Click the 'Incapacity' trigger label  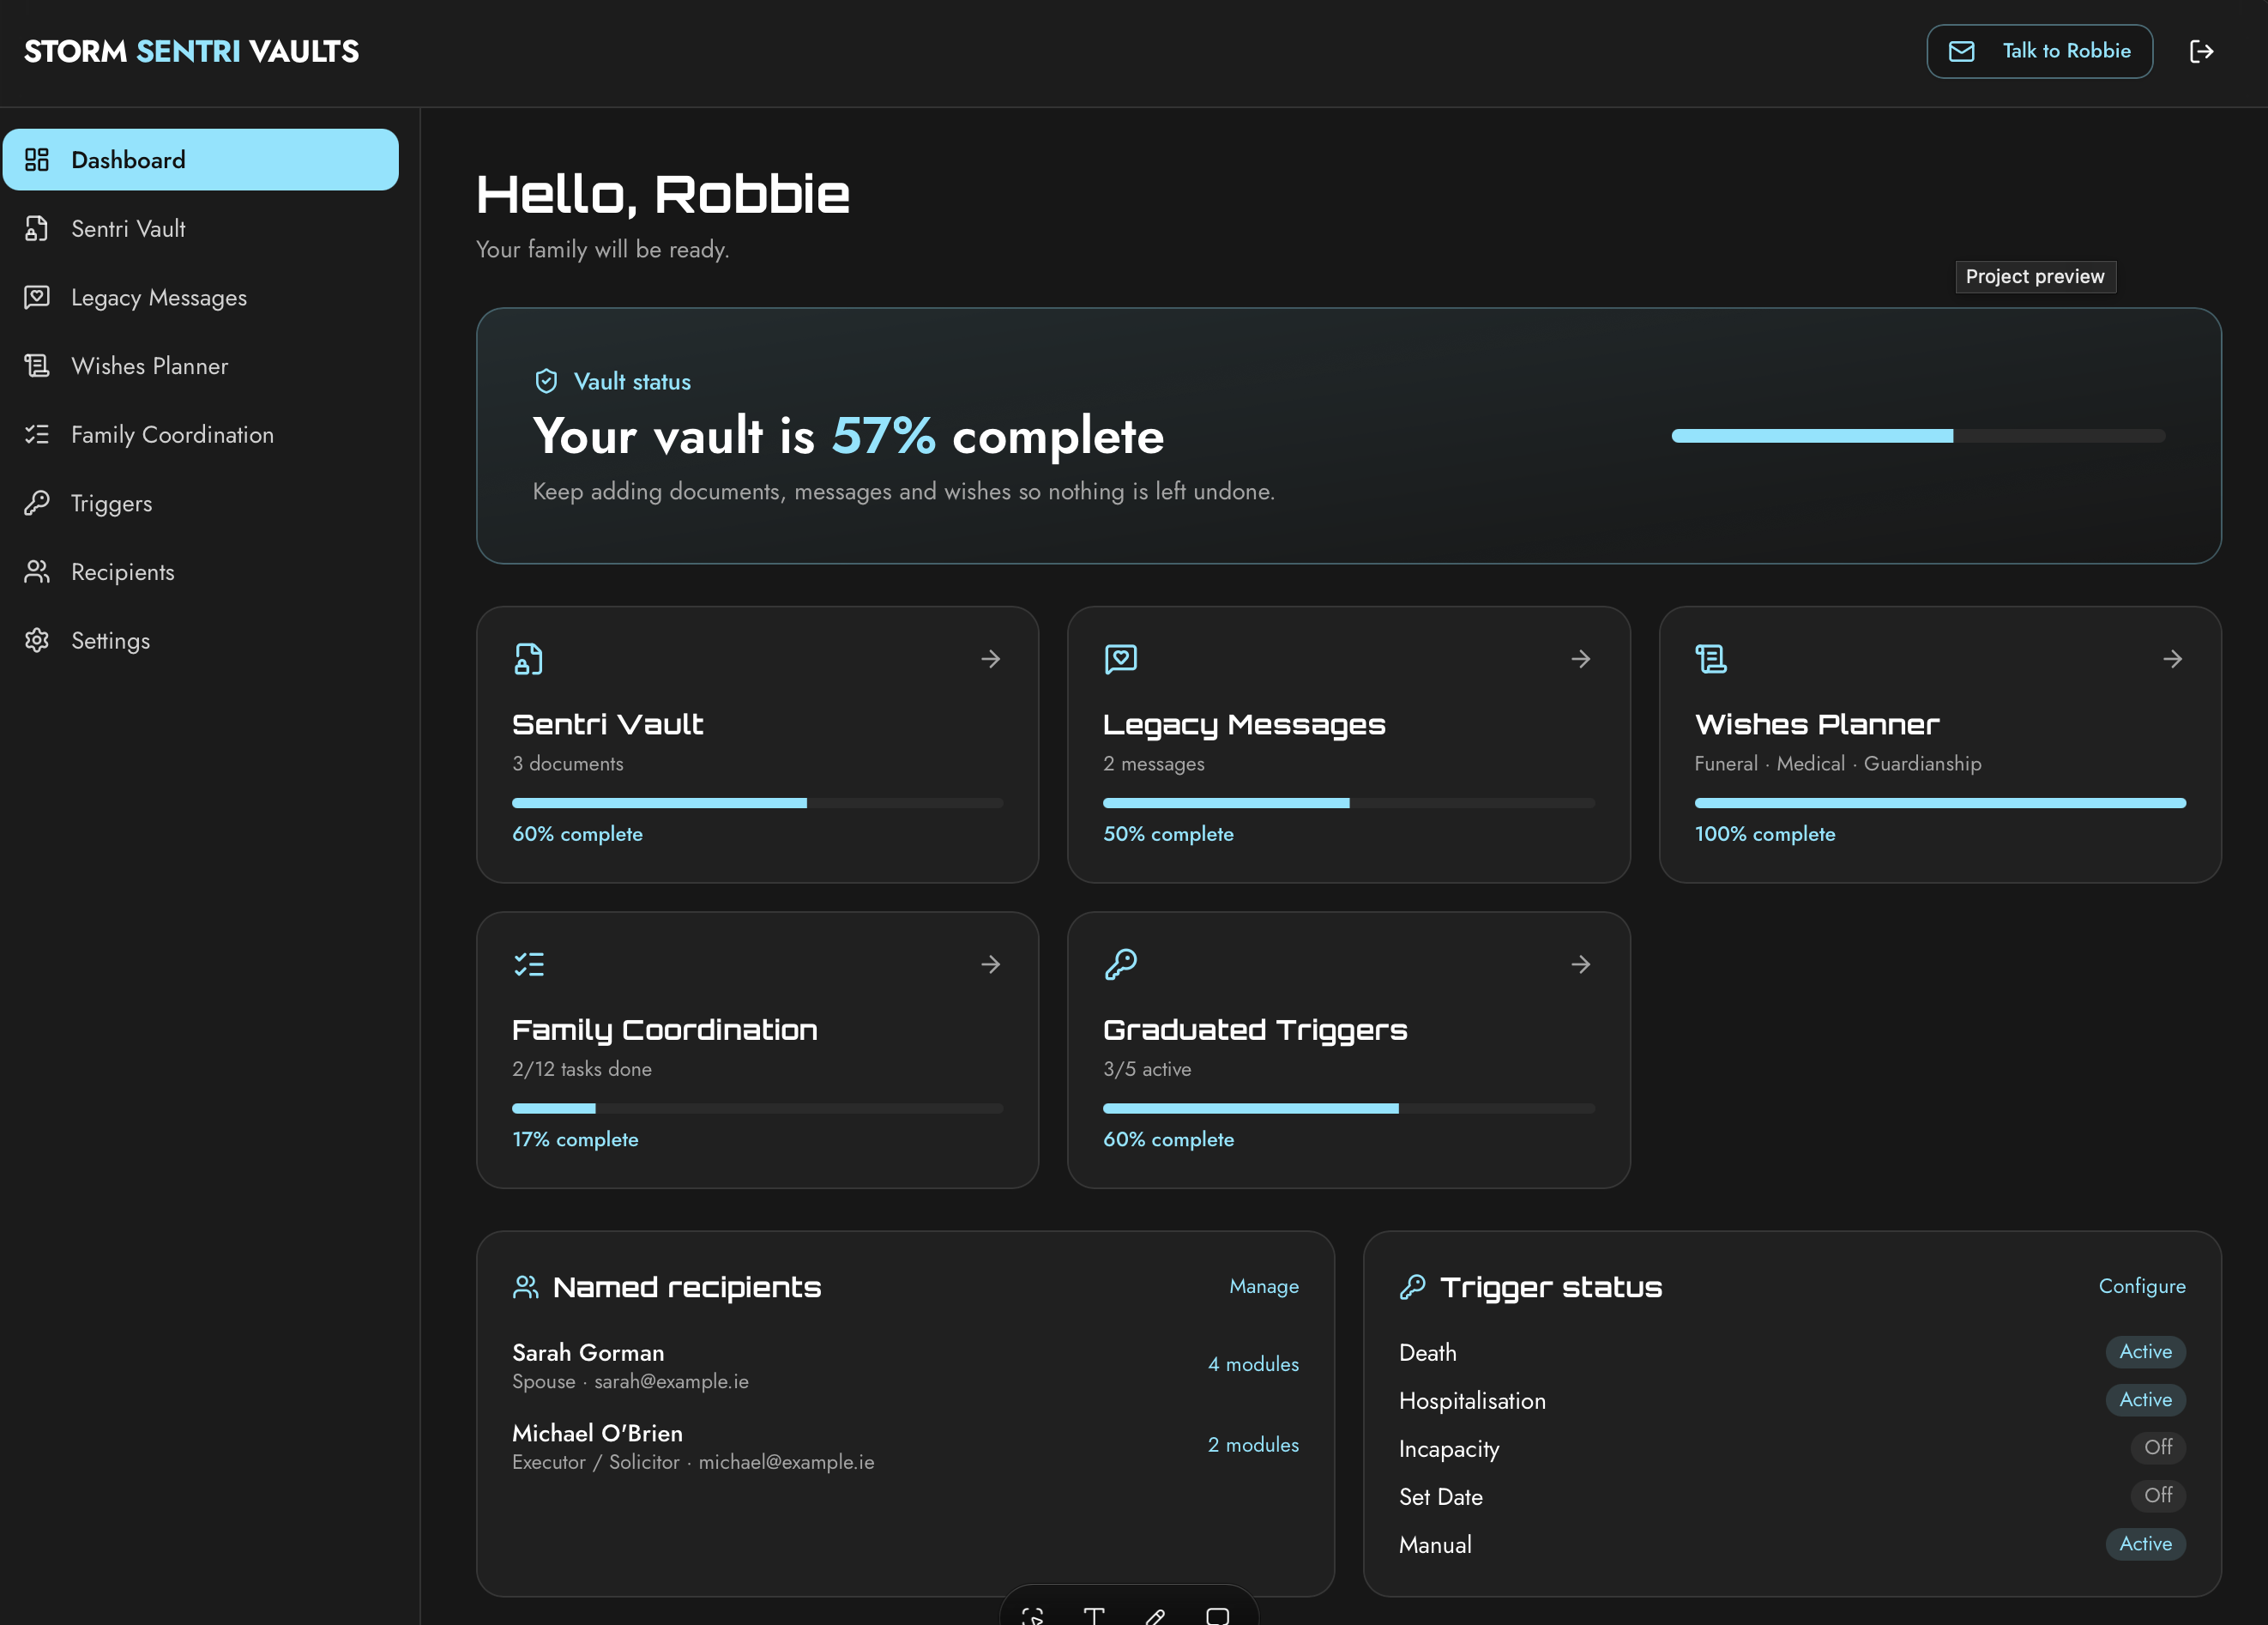click(1449, 1449)
